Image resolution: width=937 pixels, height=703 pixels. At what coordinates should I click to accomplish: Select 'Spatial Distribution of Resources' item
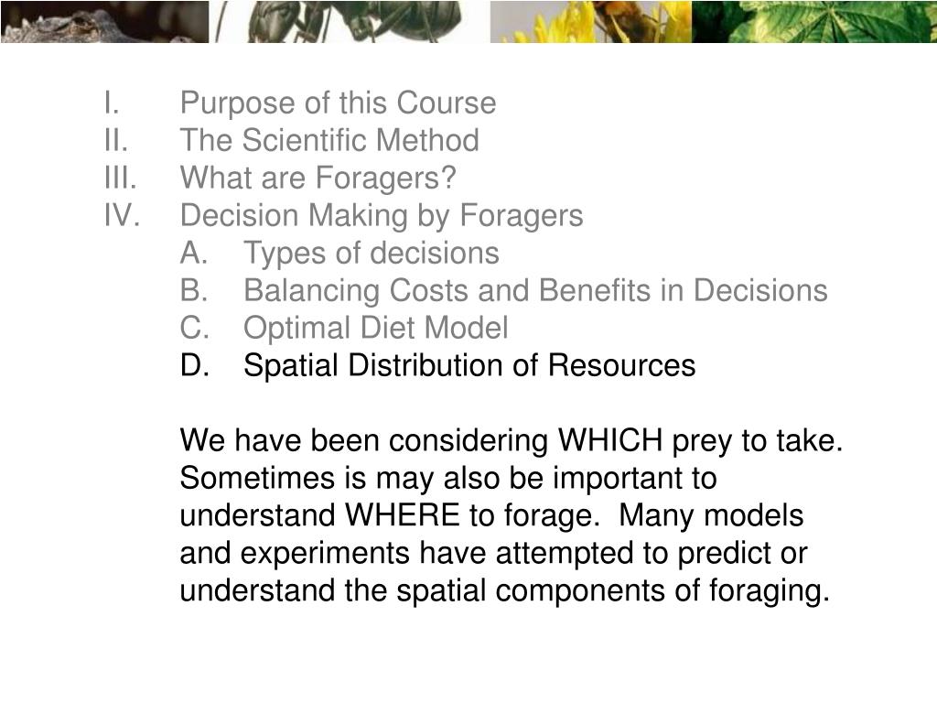469,365
